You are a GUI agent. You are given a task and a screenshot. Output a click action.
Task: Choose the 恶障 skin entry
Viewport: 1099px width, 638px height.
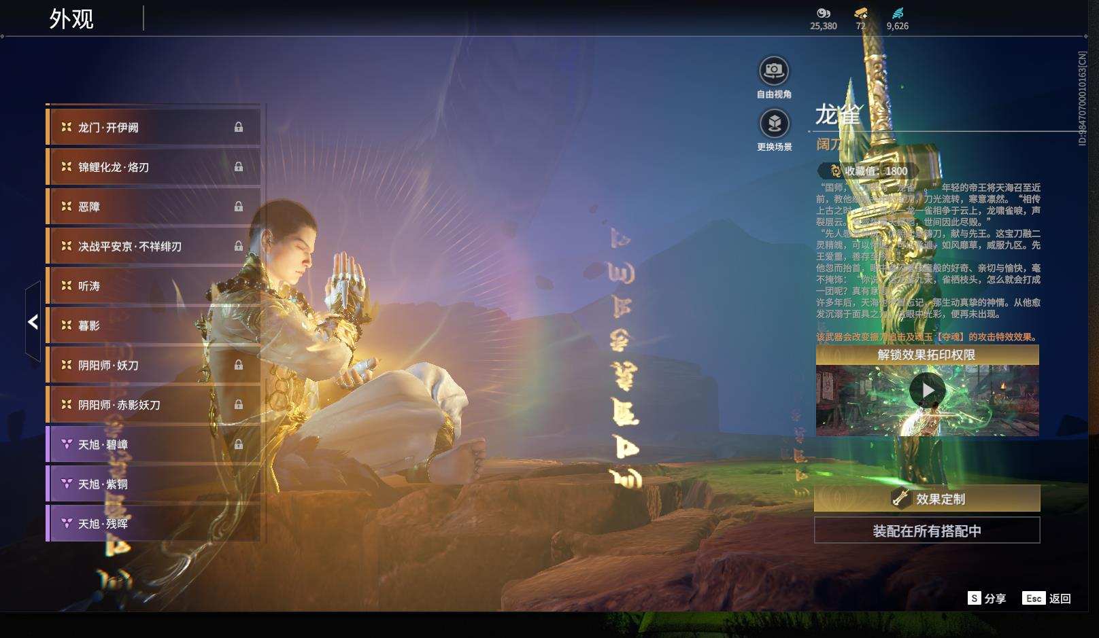click(x=153, y=206)
